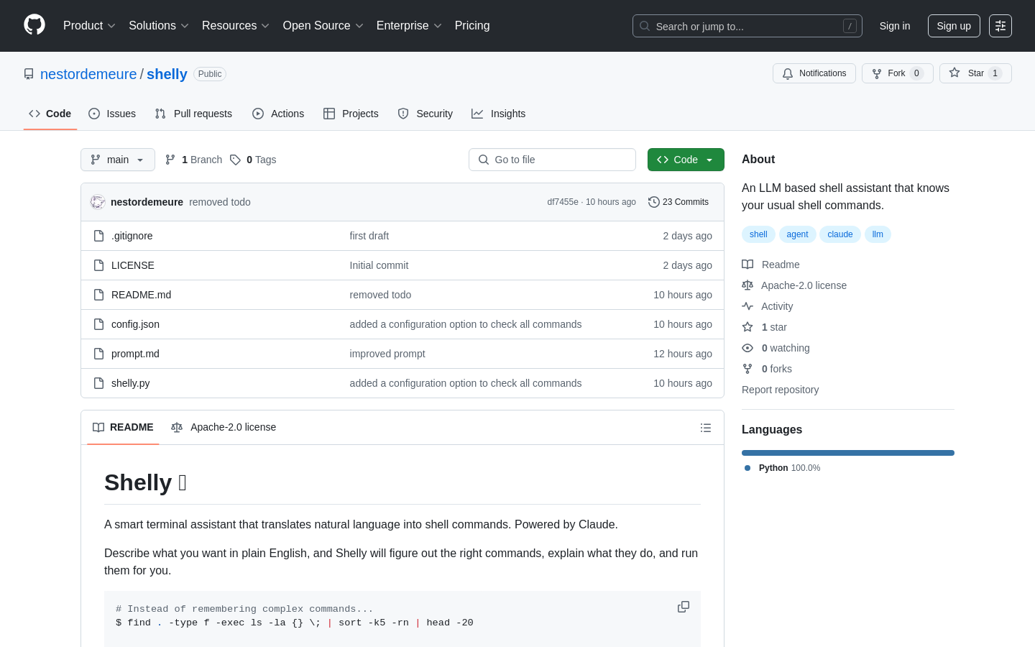The image size is (1035, 647).
Task: Open the GitHub homepage logo
Action: coord(34,25)
